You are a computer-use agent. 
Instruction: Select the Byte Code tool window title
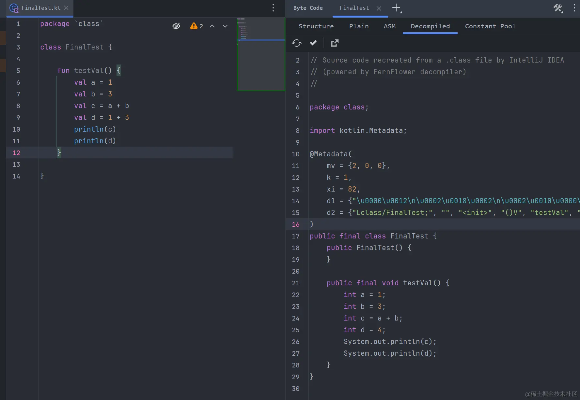(308, 8)
